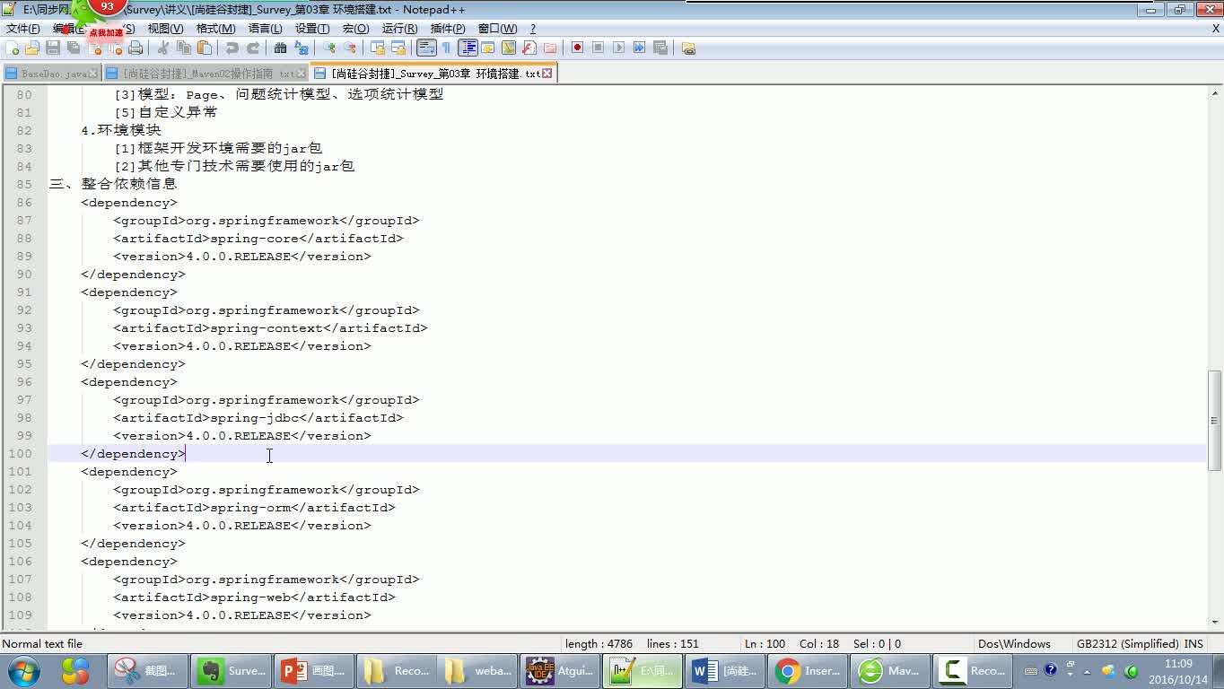Open the 窗口(W) menu

tap(497, 29)
